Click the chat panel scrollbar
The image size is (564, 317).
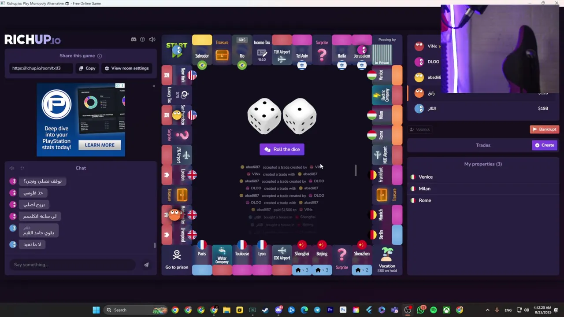point(155,245)
